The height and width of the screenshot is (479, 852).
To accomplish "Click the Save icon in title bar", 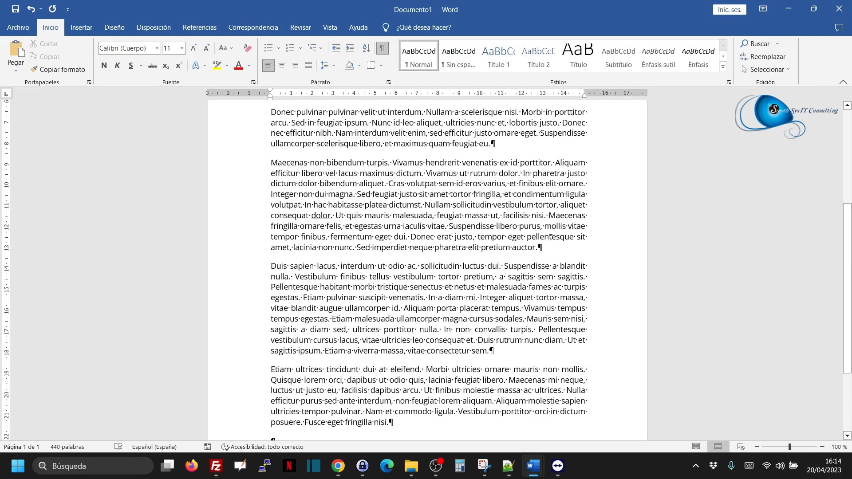I will pyautogui.click(x=15, y=9).
